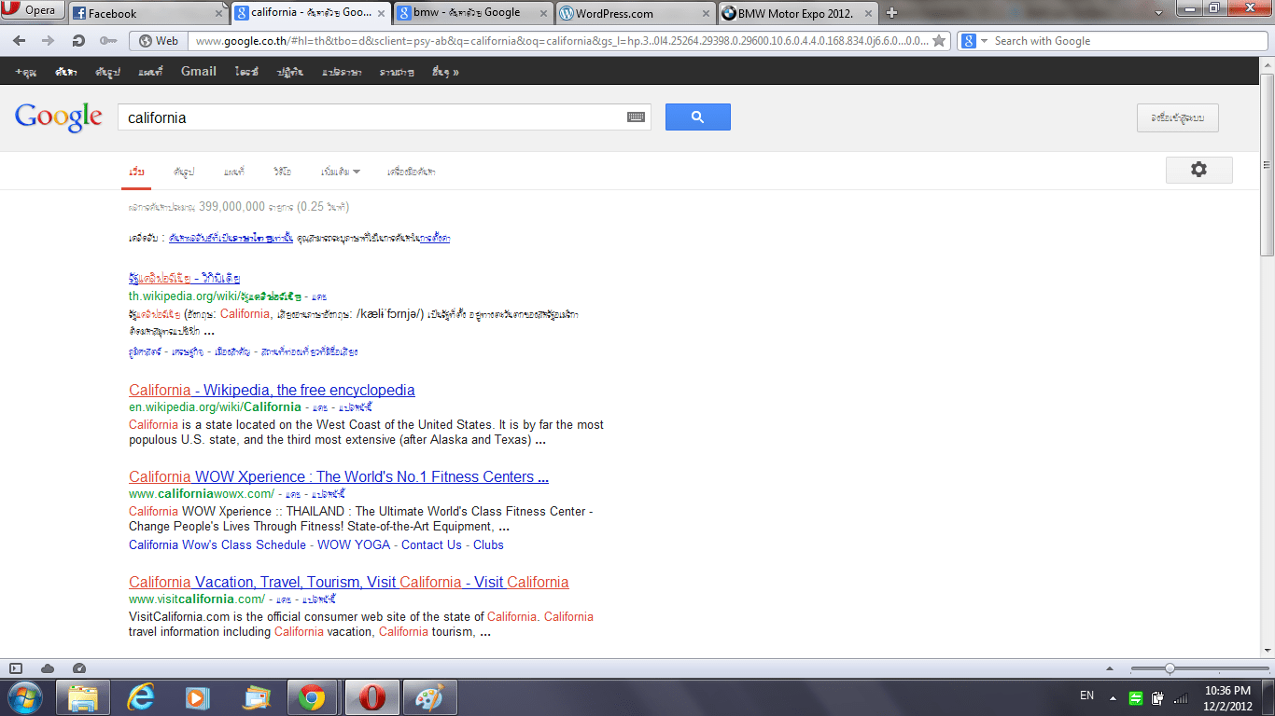Screen dimensions: 1275x716
Task: Toggle Opera panel icon in status bar
Action: pyautogui.click(x=15, y=668)
